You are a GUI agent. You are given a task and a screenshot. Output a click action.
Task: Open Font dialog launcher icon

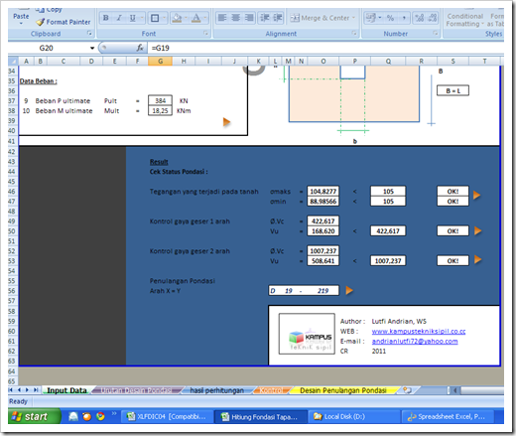(x=205, y=33)
